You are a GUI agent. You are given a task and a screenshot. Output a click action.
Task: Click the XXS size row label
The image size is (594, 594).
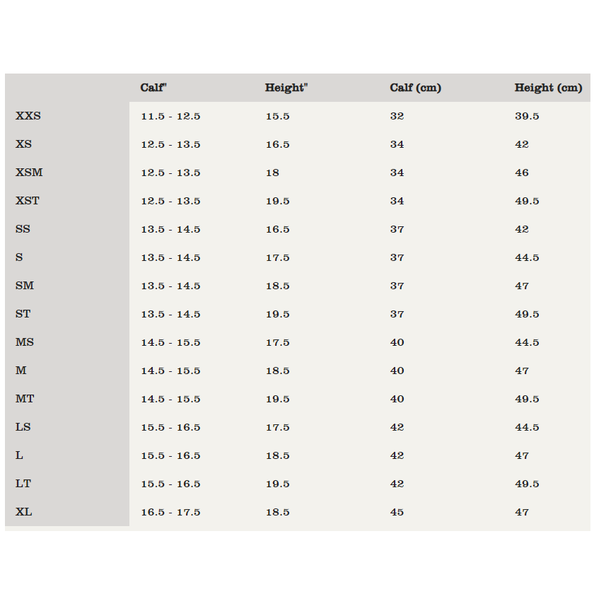(28, 115)
